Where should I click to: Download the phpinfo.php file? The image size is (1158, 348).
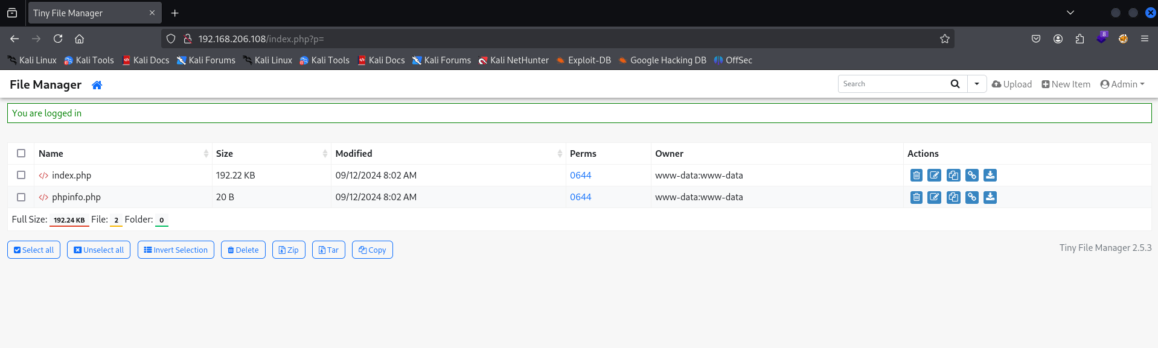pos(990,197)
